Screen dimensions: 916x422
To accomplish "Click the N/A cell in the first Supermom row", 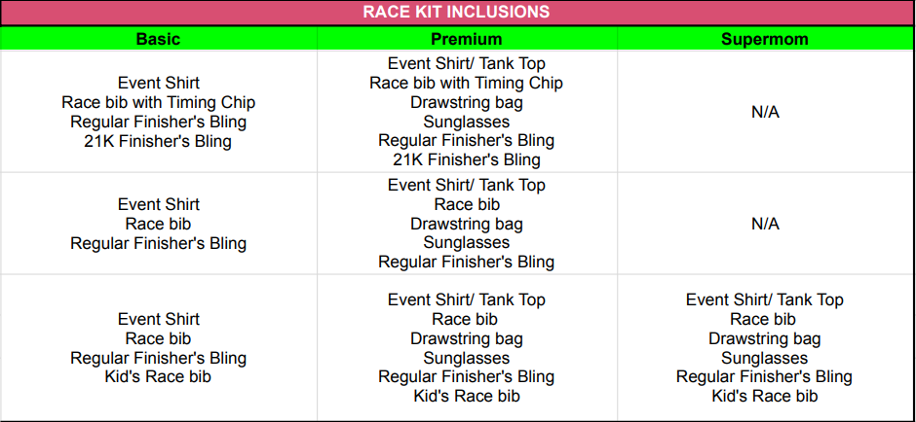I will coord(765,112).
